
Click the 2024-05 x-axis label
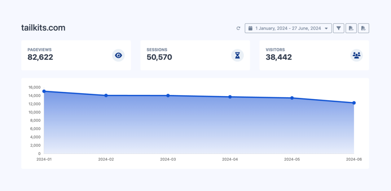[x=292, y=159]
